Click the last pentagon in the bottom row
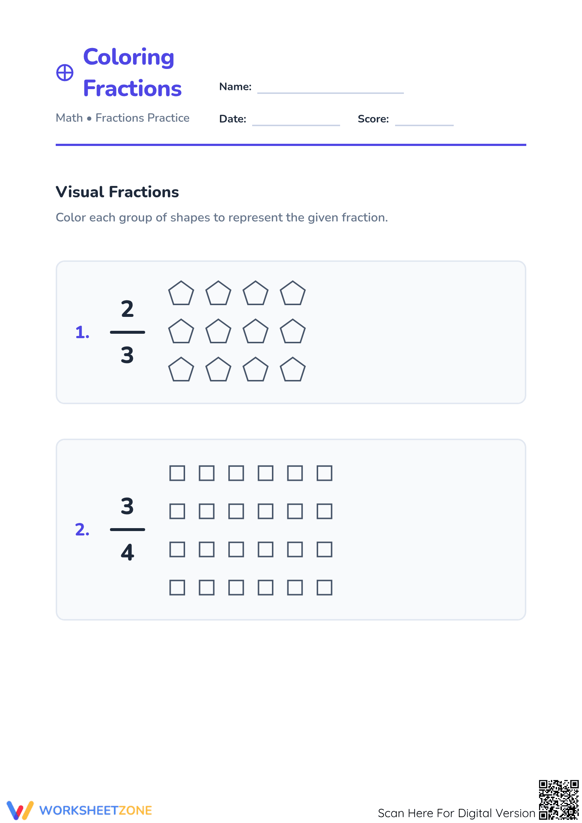 coord(293,369)
